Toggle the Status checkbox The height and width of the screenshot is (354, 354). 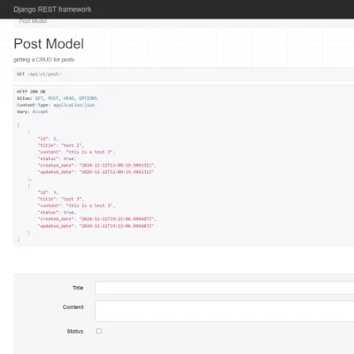(99, 331)
